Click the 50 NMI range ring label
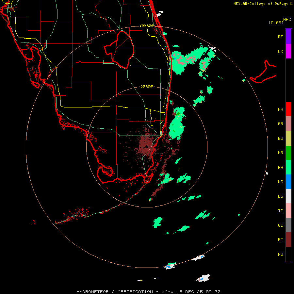This screenshot has width=294, height=294. click(147, 86)
